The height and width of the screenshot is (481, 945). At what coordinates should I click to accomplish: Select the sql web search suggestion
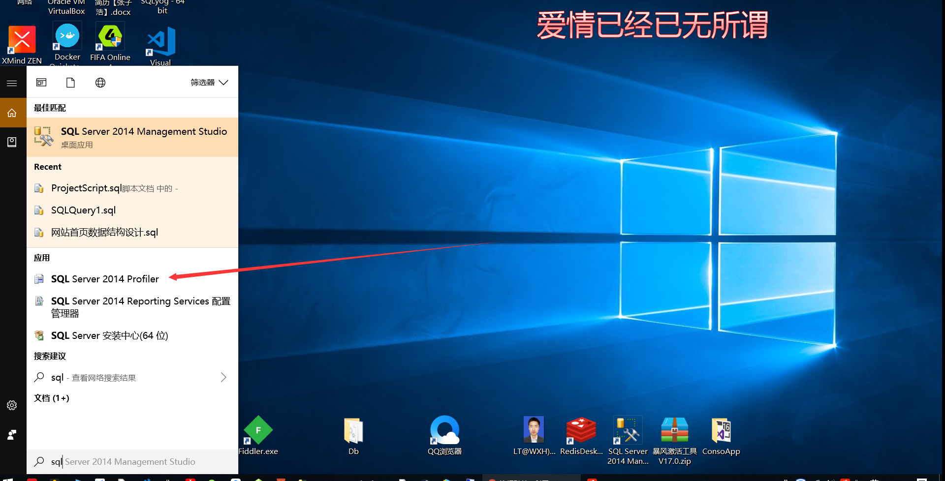coord(132,378)
